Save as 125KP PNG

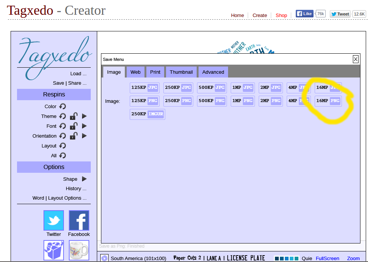[x=144, y=101]
